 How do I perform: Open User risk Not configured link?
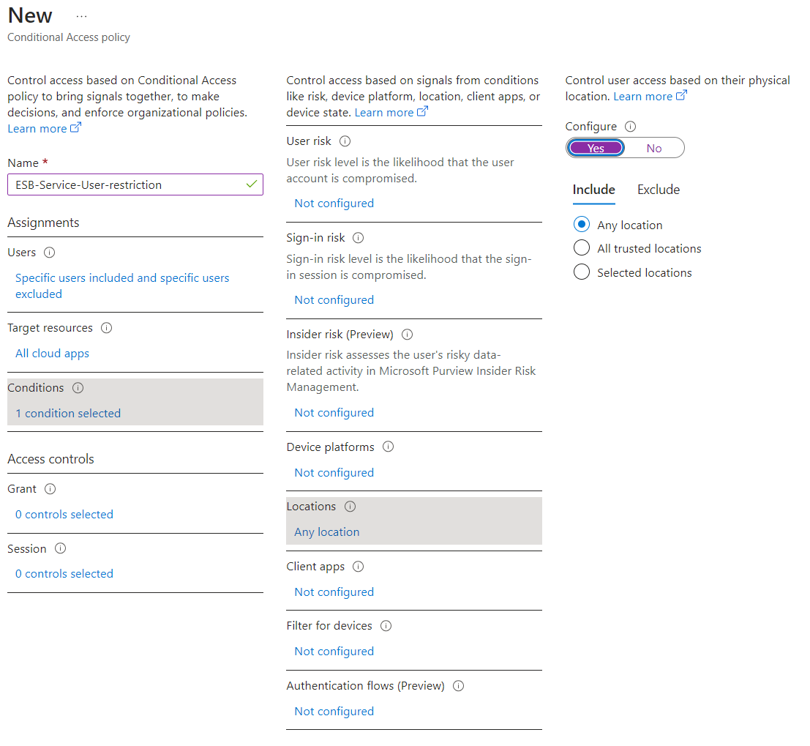click(x=334, y=204)
